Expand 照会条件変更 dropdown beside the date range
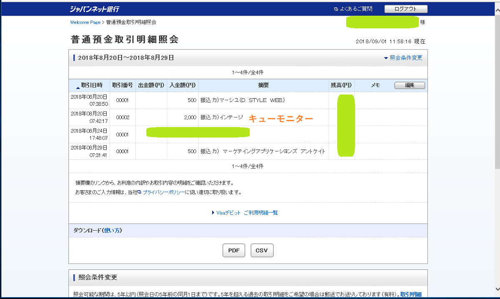Viewport: 500px width, 299px height. click(403, 58)
